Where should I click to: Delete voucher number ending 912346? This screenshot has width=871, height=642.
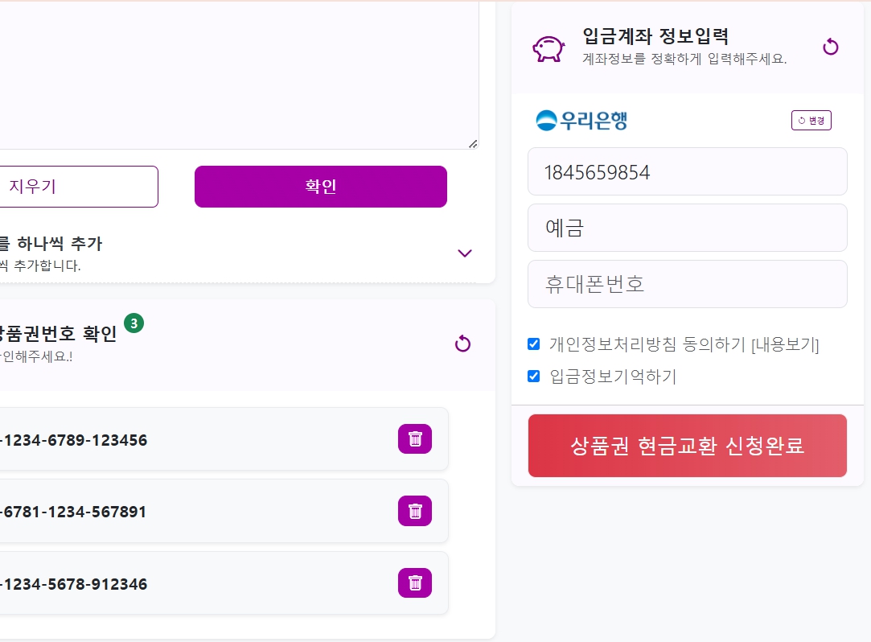pos(414,583)
